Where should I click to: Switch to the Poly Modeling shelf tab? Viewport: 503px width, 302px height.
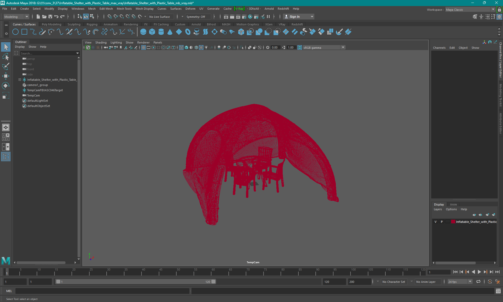point(52,24)
